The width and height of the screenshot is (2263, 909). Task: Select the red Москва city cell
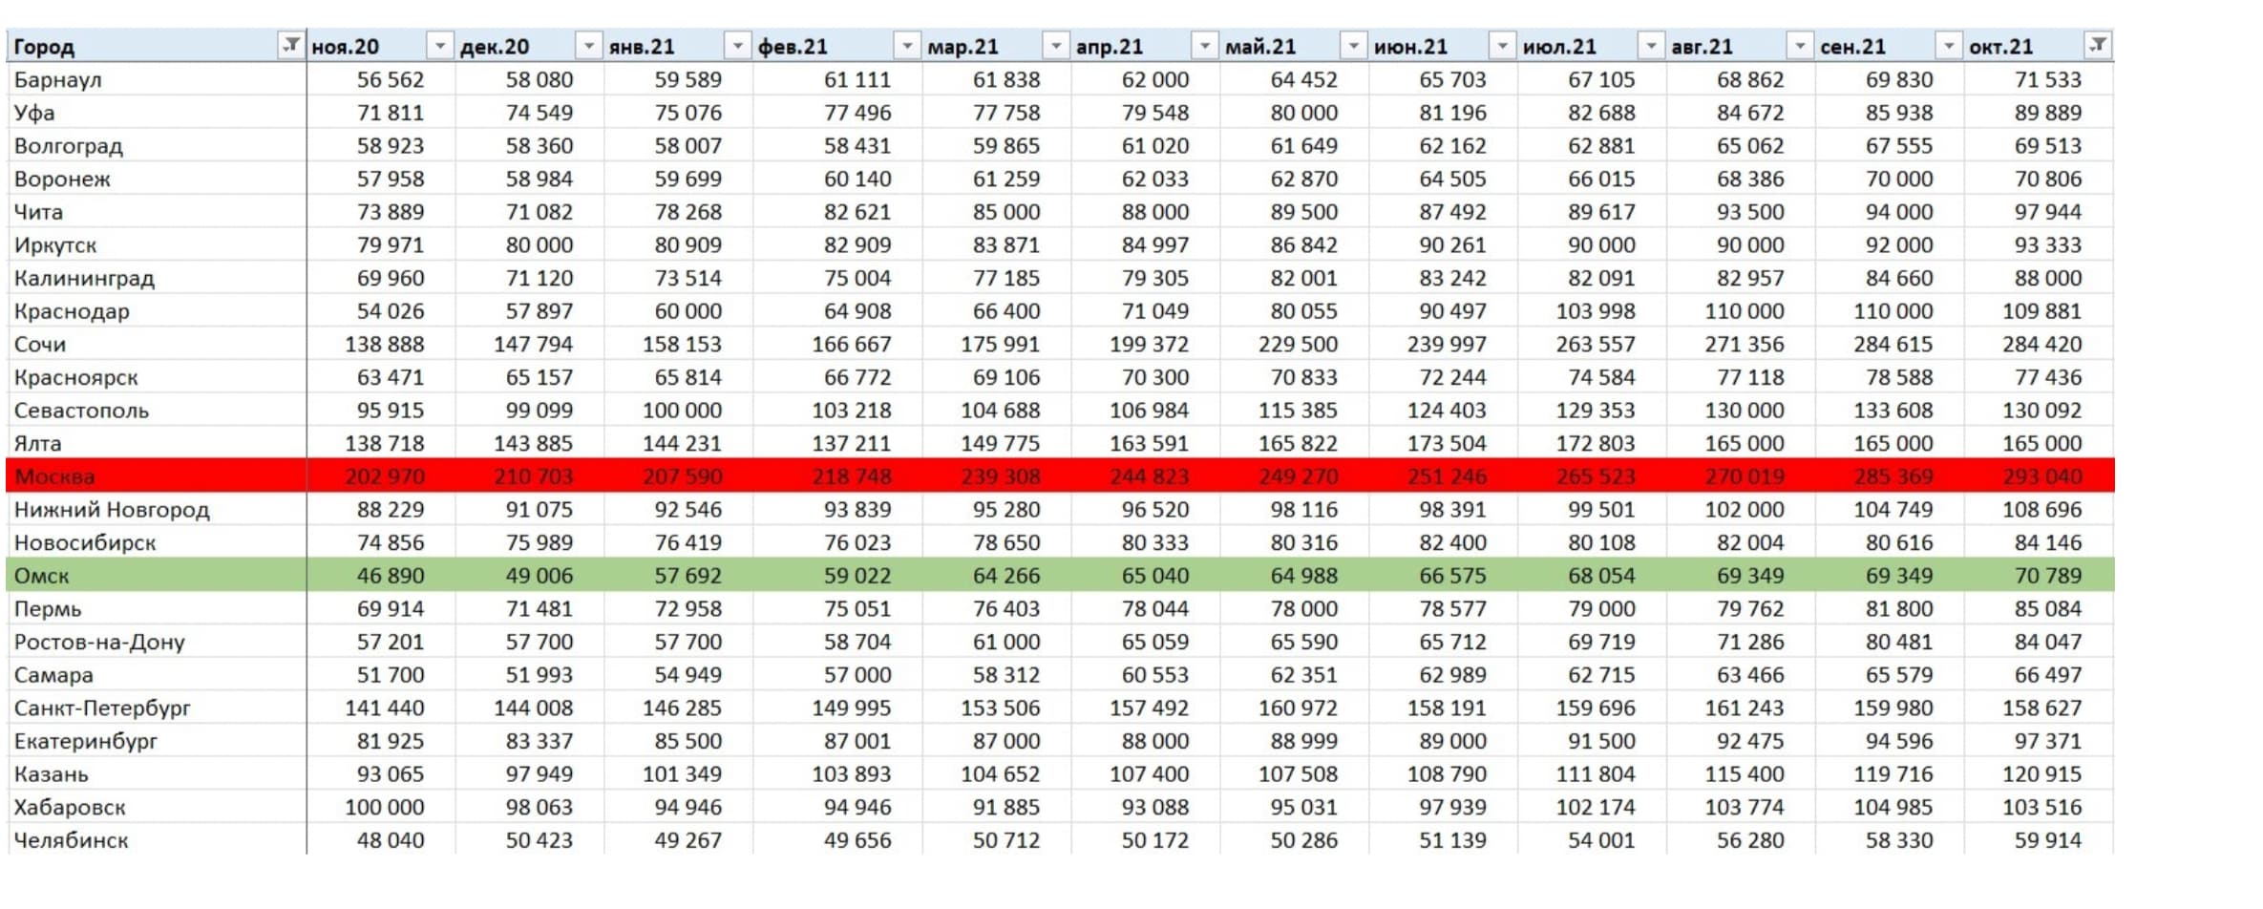click(157, 476)
